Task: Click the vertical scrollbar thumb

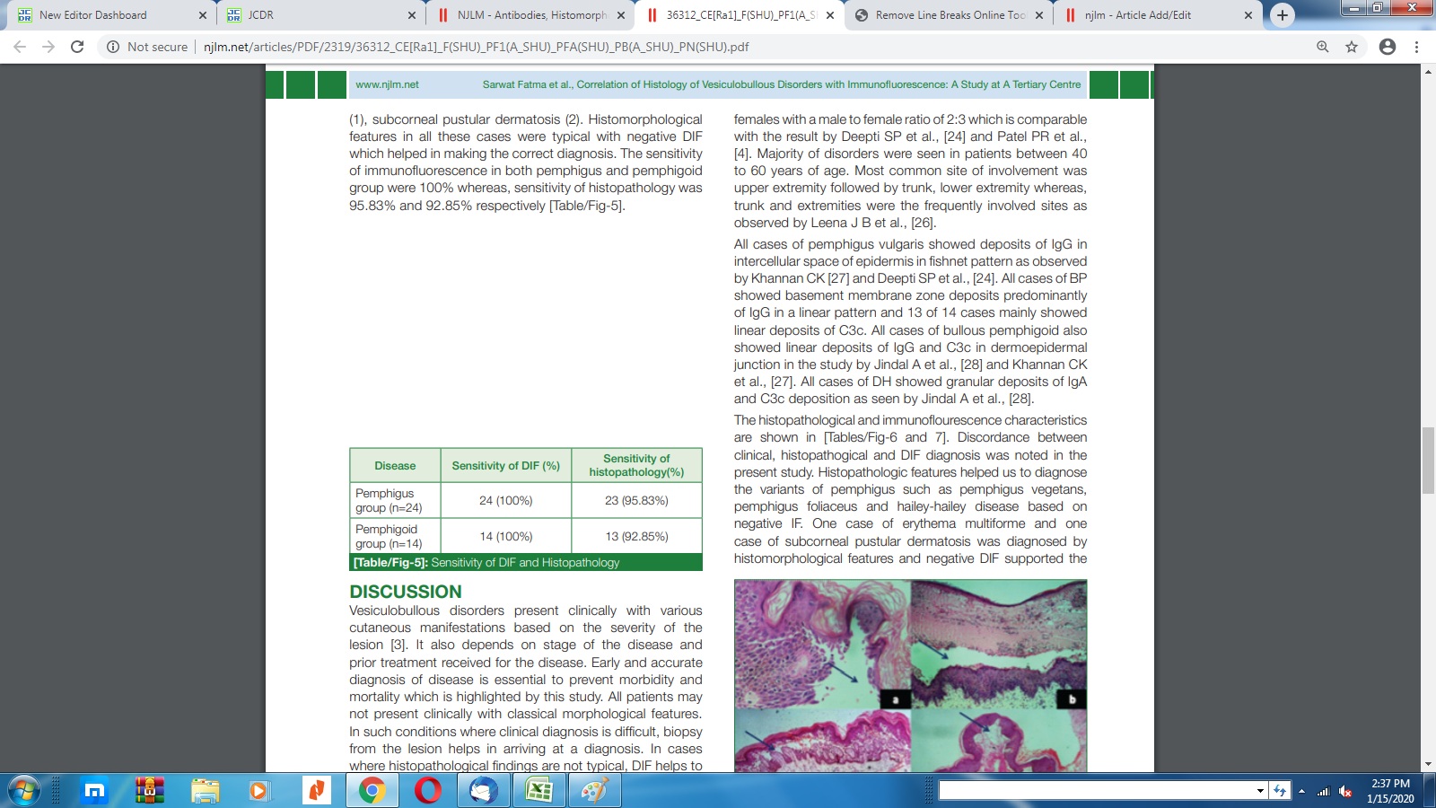Action: click(x=1428, y=461)
